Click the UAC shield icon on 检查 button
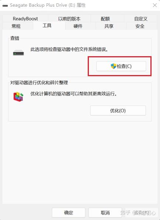The height and width of the screenshot is (220, 160). point(114,66)
